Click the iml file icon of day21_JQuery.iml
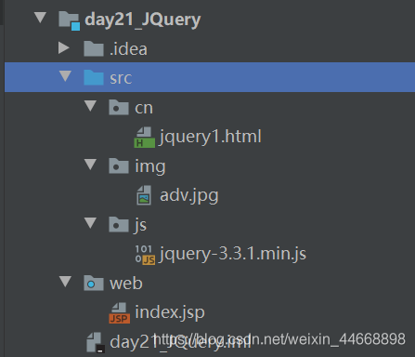The width and height of the screenshot is (415, 357). tap(96, 342)
